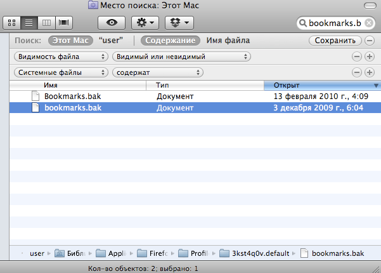Screen dimensions: 381x273
Task: Clear the search field text
Action: click(x=369, y=23)
